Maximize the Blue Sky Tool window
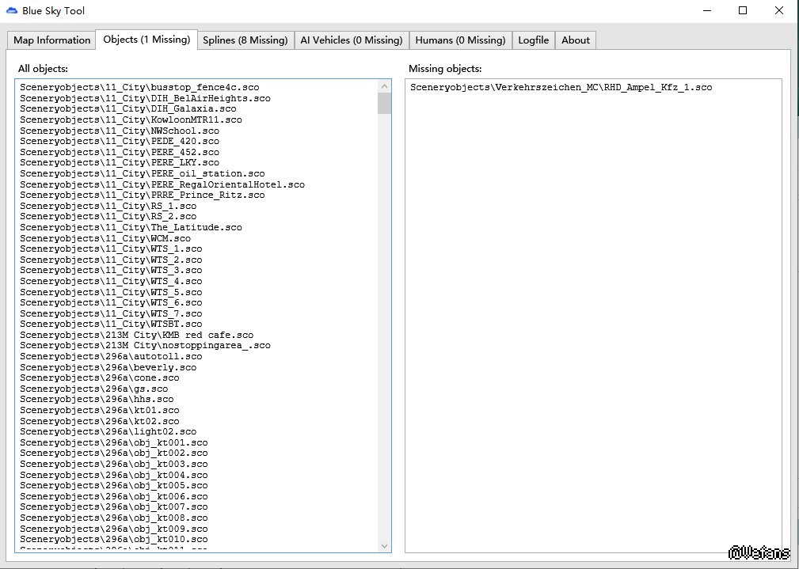Image resolution: width=799 pixels, height=569 pixels. (x=743, y=11)
